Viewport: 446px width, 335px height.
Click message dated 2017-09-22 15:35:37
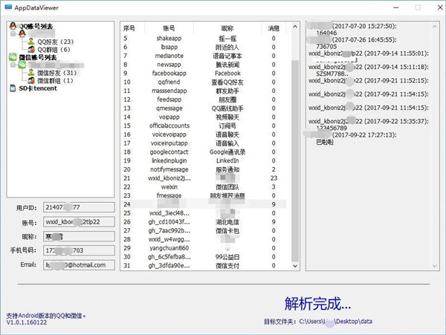point(369,125)
